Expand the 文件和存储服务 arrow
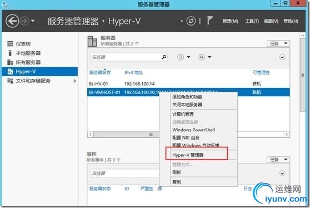This screenshot has width=310, height=208. (75, 81)
